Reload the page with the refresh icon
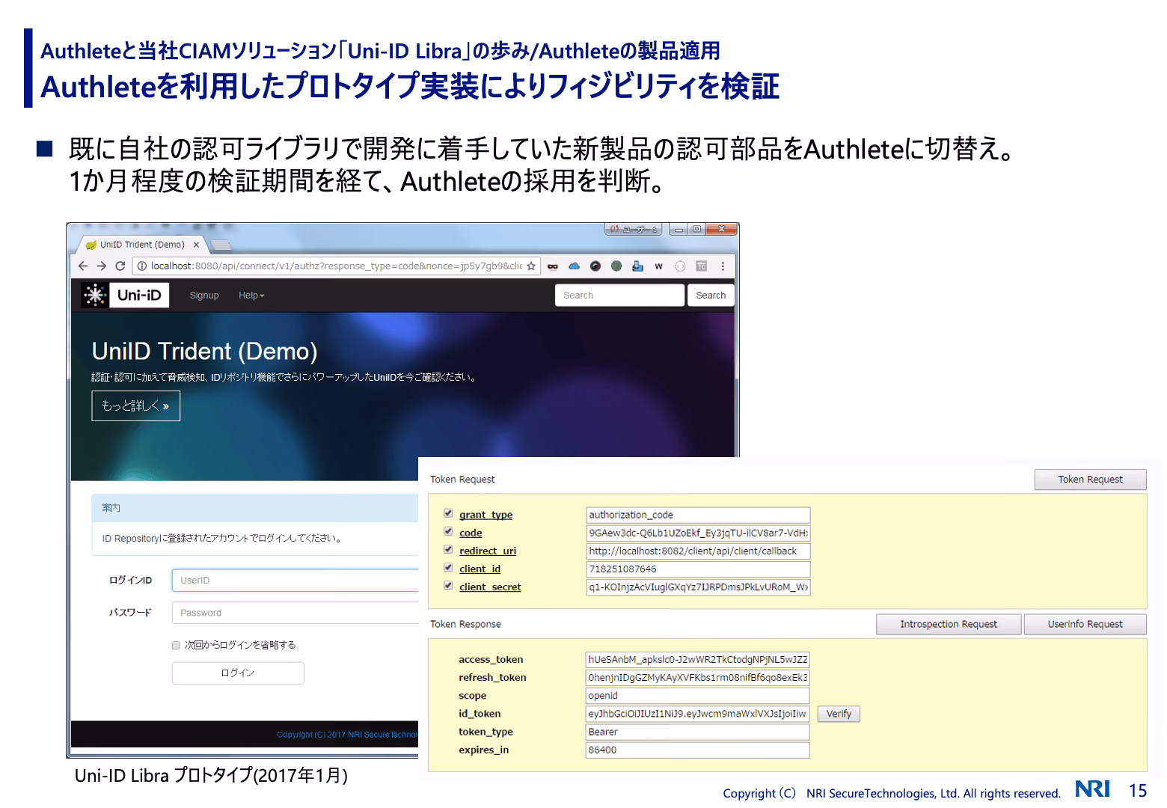 [120, 266]
